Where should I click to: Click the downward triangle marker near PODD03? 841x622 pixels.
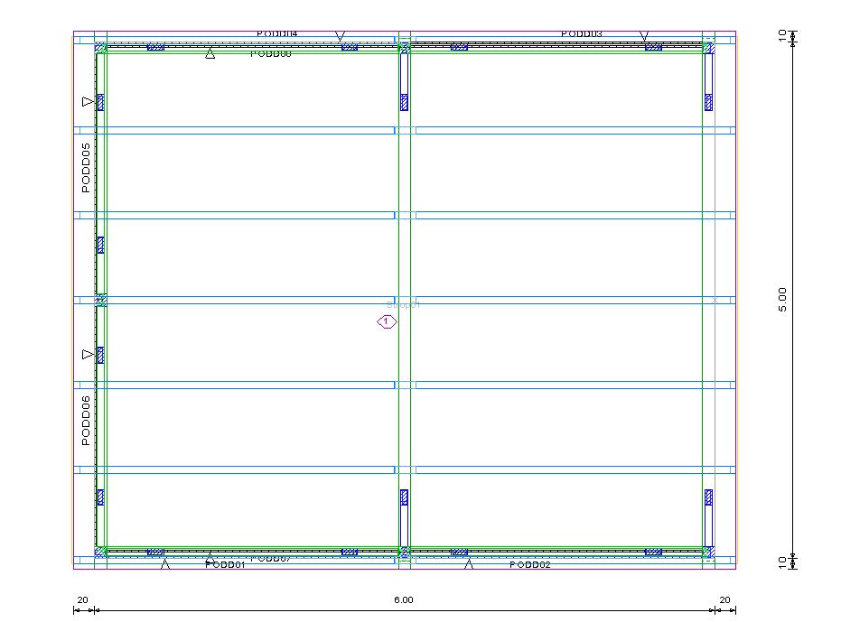[x=644, y=37]
